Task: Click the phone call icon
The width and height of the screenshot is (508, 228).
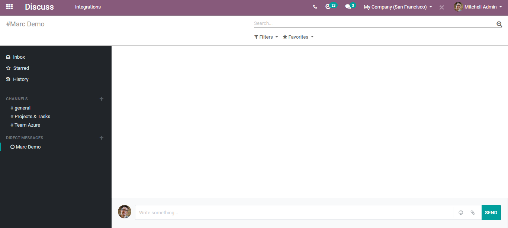Action: 315,7
